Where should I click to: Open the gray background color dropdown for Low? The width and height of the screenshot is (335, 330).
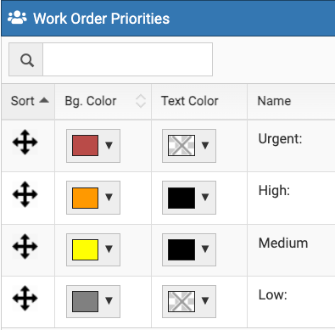(93, 301)
